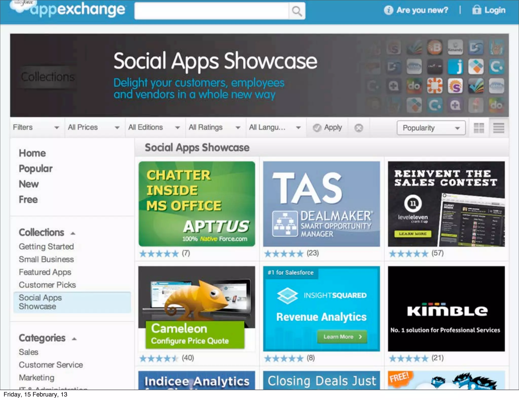Open Kimble Professional Services tile
Viewport: 519px width, 400px height.
446,309
